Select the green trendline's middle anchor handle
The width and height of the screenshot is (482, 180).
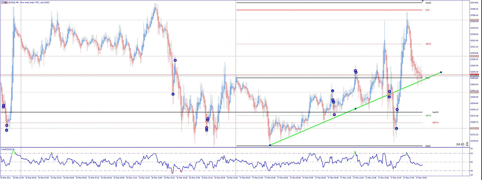tap(356, 109)
